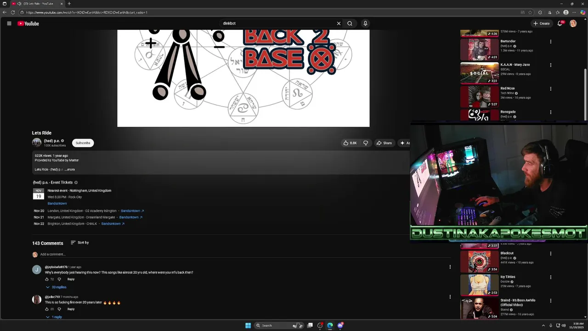Open browser settings and more menu
Screen dimensions: 588x331
click(574, 12)
